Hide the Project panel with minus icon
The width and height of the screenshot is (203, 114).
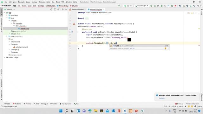pyautogui.click(x=66, y=9)
